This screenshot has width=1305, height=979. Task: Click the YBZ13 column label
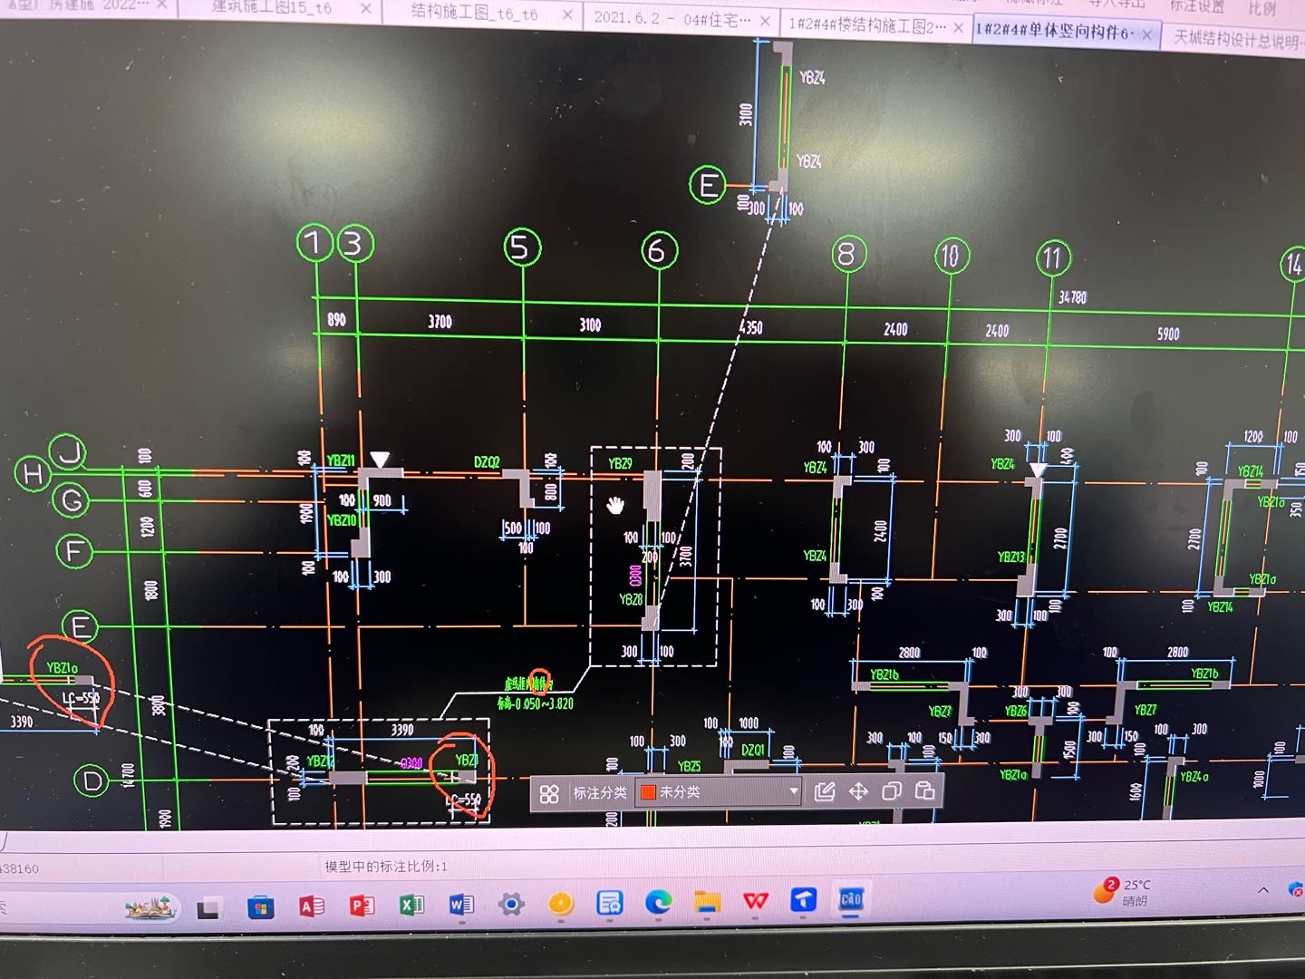(x=1011, y=557)
